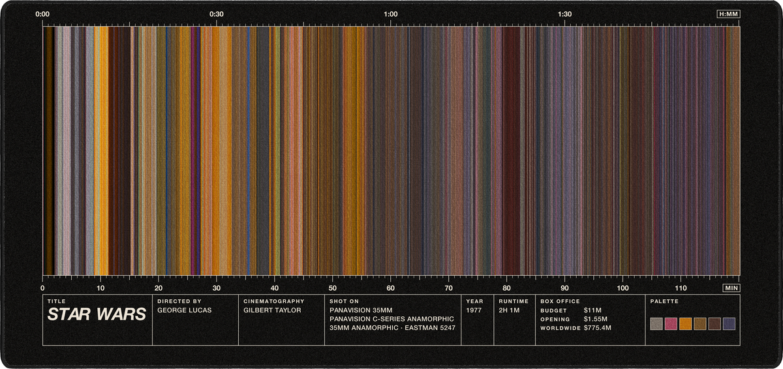
Task: Select the gray palette swatch
Action: coord(656,324)
